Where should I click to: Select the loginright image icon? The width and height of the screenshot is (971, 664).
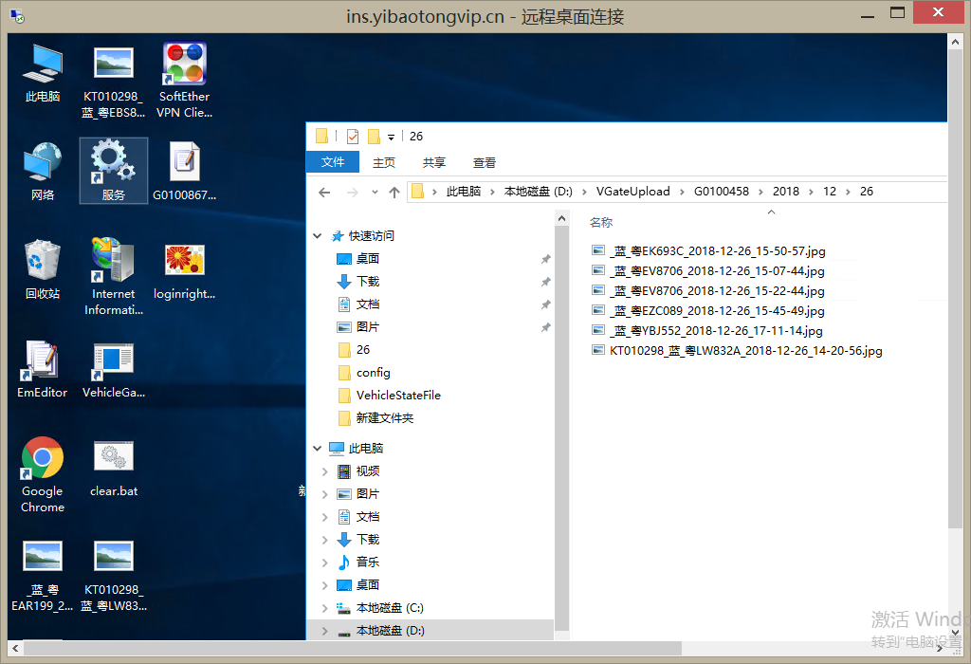click(x=185, y=271)
